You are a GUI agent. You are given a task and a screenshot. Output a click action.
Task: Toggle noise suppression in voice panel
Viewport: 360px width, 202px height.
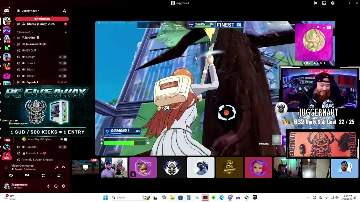coord(57,167)
